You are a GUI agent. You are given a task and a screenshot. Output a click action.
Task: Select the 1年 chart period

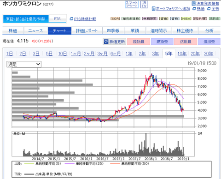tap(129, 54)
